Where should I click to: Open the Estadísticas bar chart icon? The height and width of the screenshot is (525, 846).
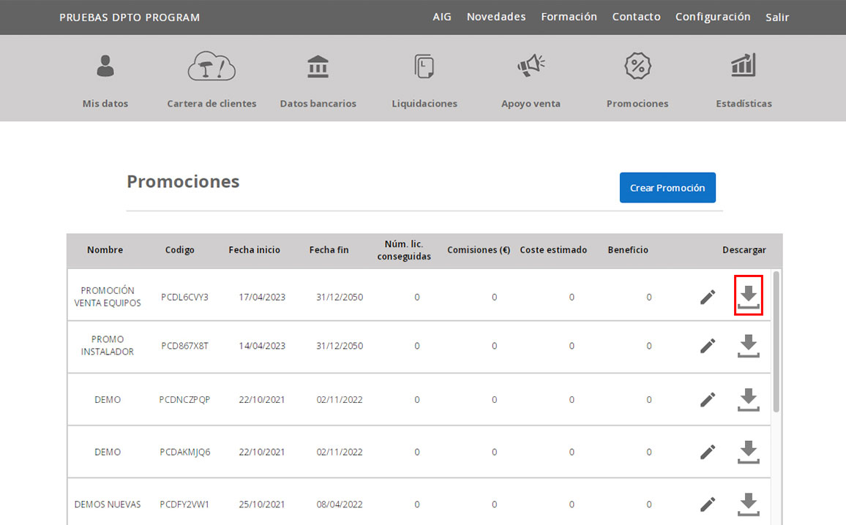click(x=744, y=67)
